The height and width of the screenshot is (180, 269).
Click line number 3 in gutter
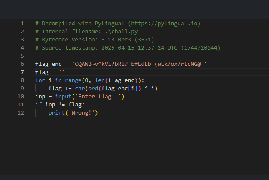pyautogui.click(x=22, y=40)
